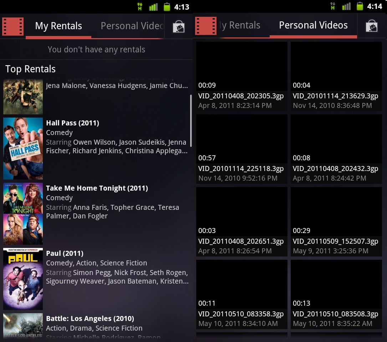
Task: Select file VID_20101114_225118.3gp
Action: point(241,169)
